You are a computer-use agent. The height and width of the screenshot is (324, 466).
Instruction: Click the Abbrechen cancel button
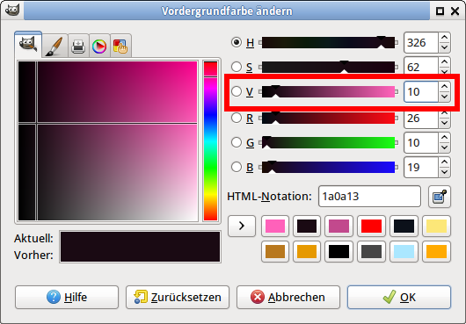288,297
